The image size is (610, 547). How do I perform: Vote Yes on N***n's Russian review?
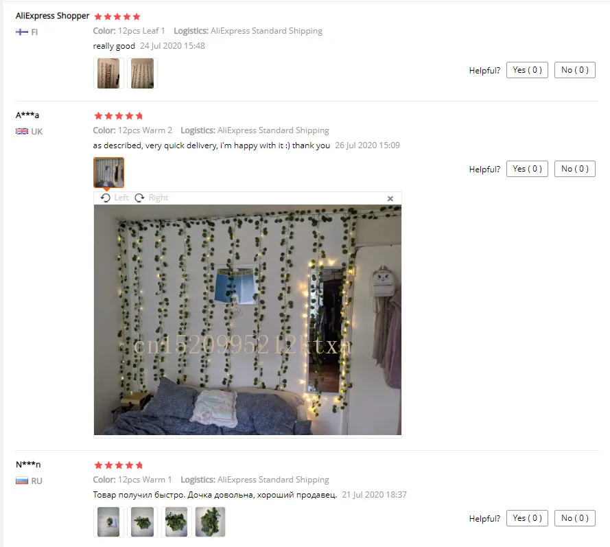coord(527,518)
